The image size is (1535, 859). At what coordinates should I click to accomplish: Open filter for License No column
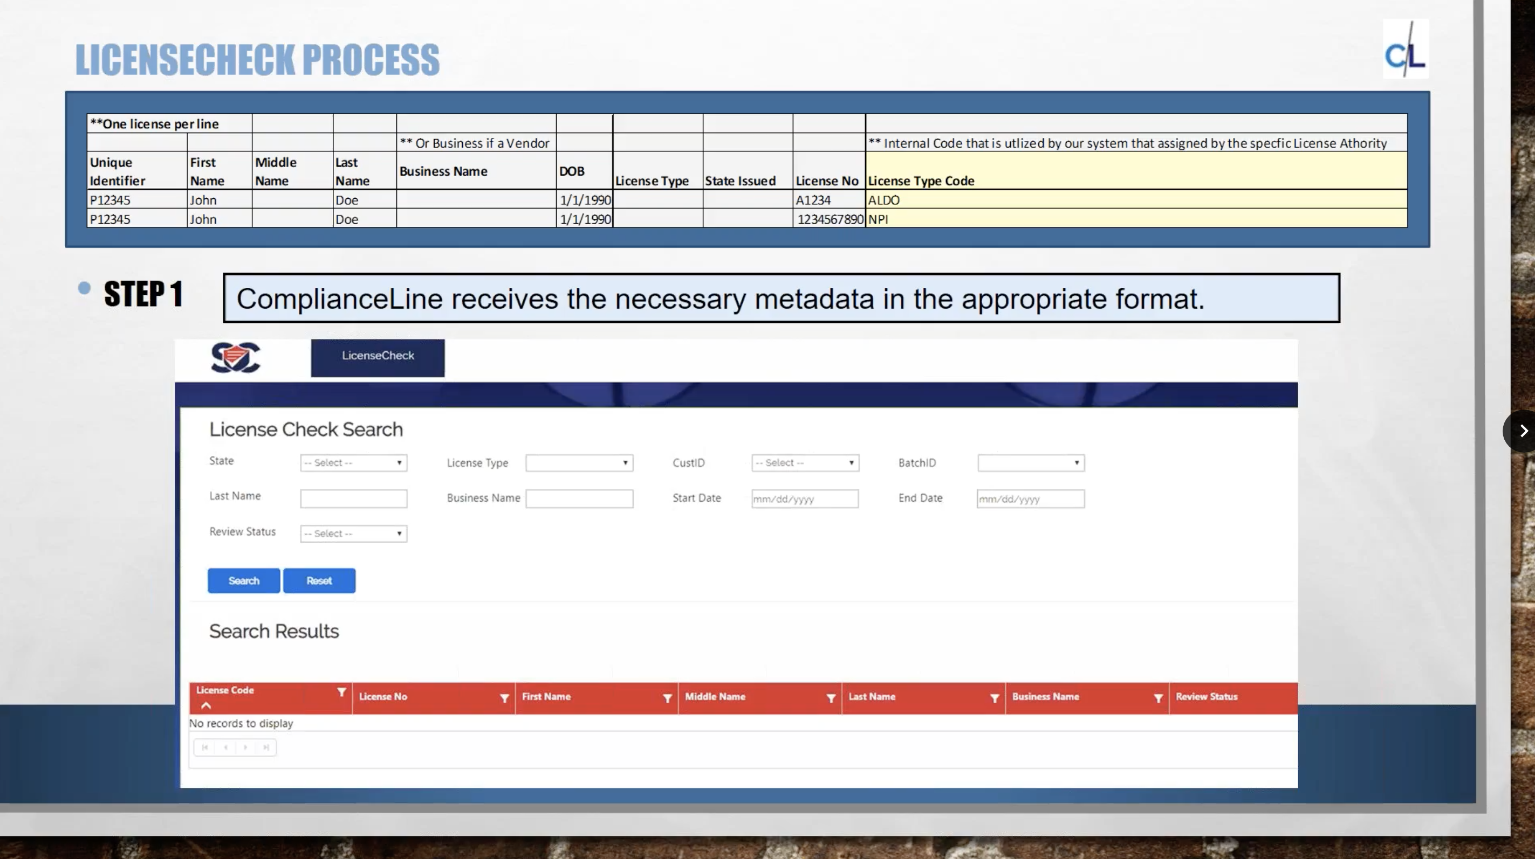[x=504, y=698]
